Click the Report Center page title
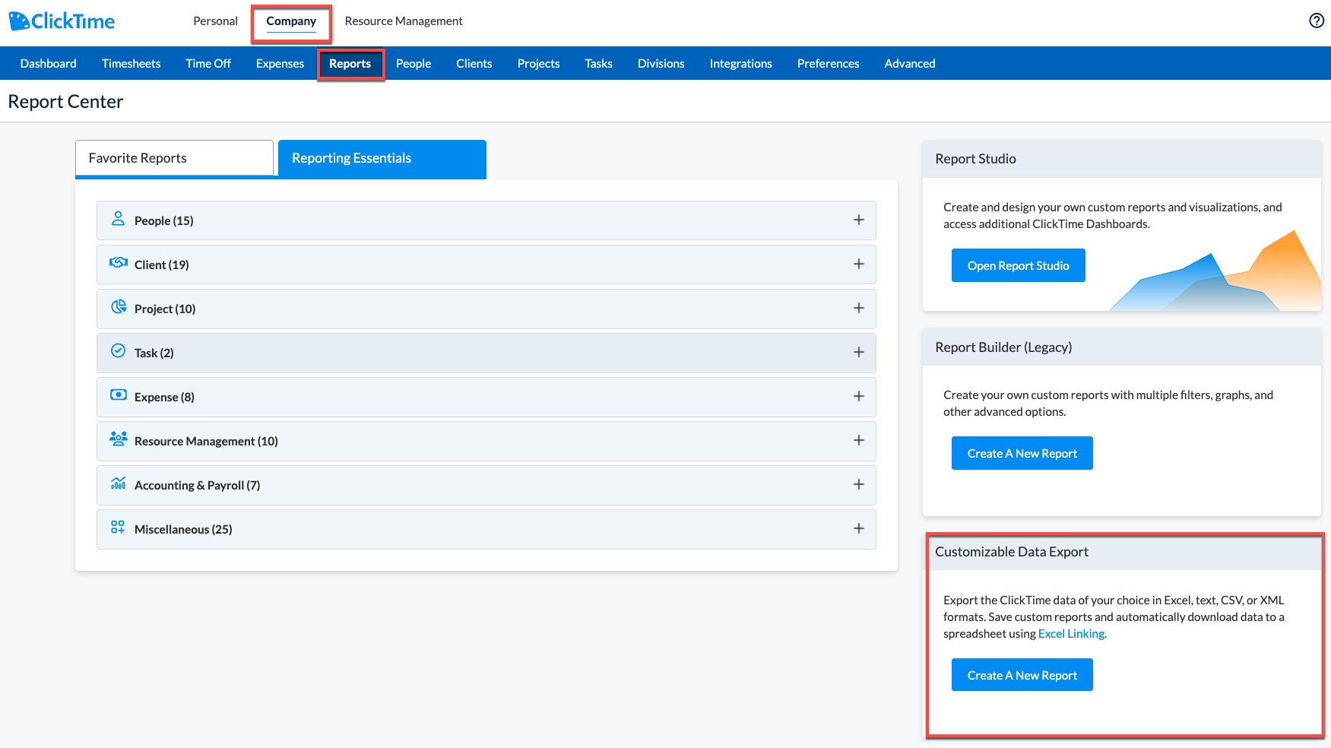The width and height of the screenshot is (1331, 748). pyautogui.click(x=65, y=102)
